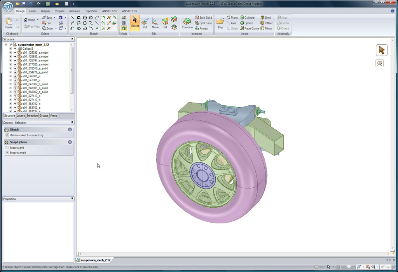Screen dimensions: 398x272
Task: Click the Fill tool icon
Action: point(165,23)
